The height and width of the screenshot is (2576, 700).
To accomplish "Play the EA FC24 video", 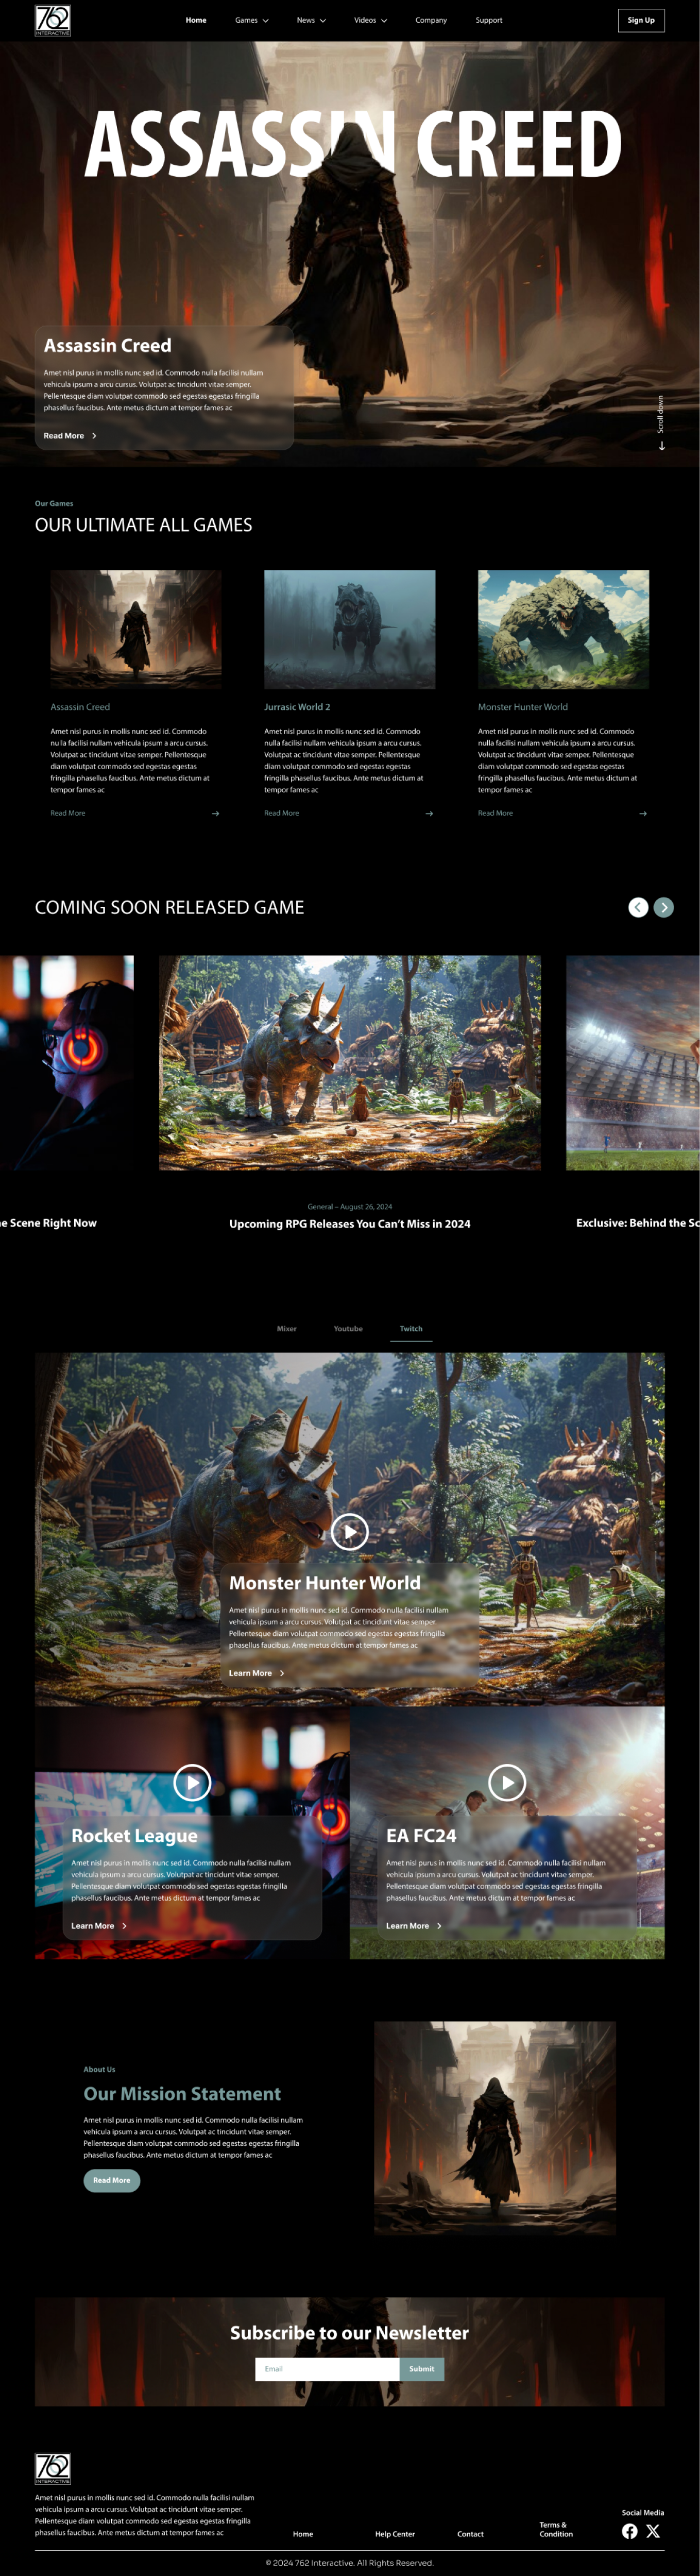I will [x=507, y=1782].
